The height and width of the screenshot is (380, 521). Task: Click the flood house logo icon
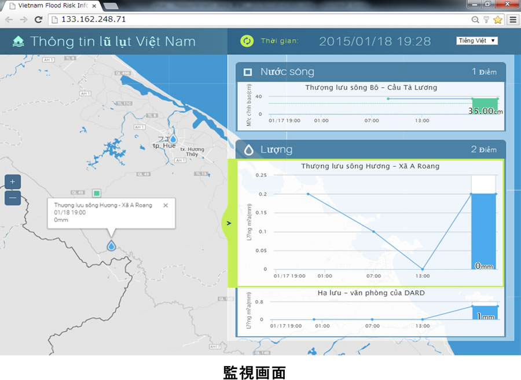18,42
